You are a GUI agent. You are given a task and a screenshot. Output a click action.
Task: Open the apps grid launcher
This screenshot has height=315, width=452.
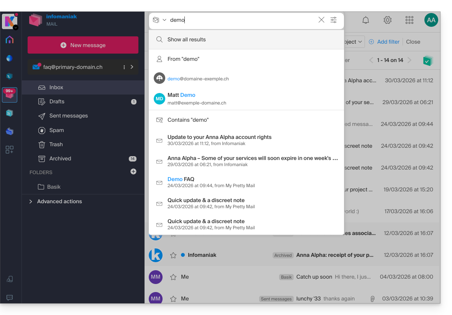point(409,20)
